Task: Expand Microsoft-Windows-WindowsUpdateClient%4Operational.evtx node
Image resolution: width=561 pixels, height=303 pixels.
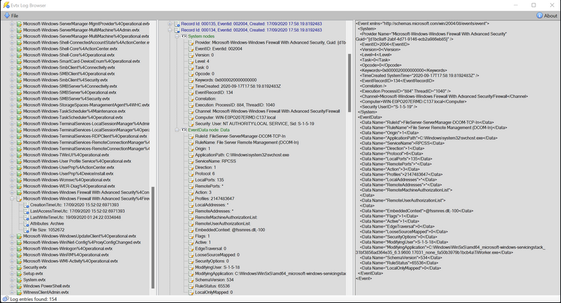Action: [12, 236]
